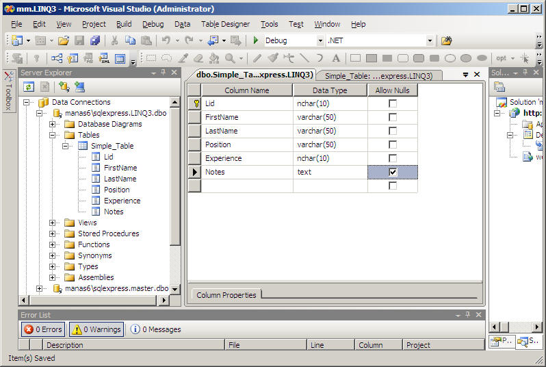This screenshot has height=367, width=546.
Task: Expand the Stored Procedures folder
Action: (x=52, y=233)
